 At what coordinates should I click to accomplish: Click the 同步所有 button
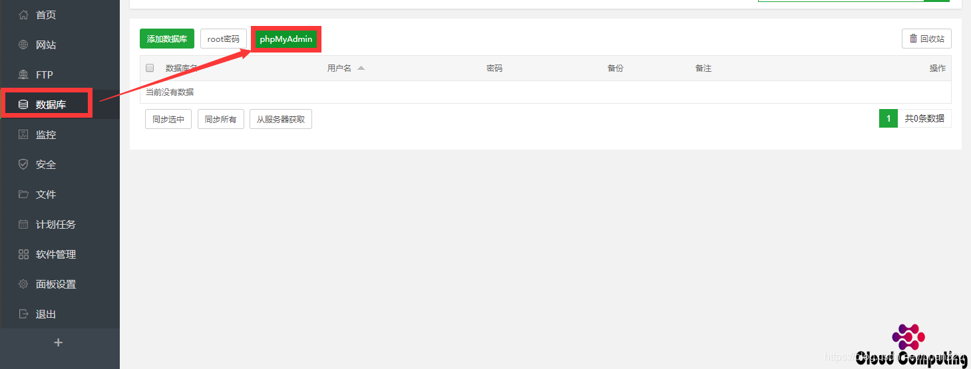coord(221,119)
